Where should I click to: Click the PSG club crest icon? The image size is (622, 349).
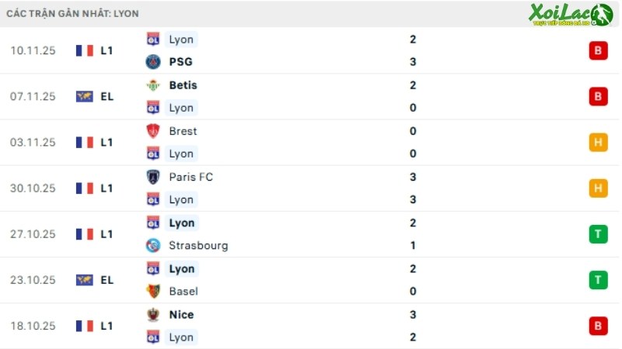153,62
